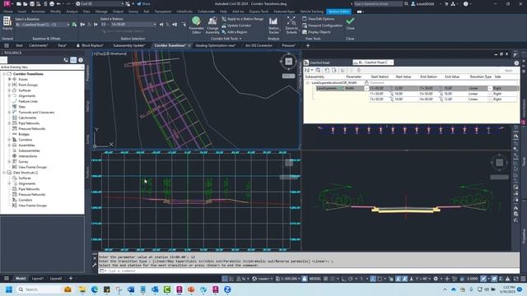Image resolution: width=527 pixels, height=296 pixels.
Task: Open Baseline dropdown Crawford Road CL
Action: tap(43, 25)
